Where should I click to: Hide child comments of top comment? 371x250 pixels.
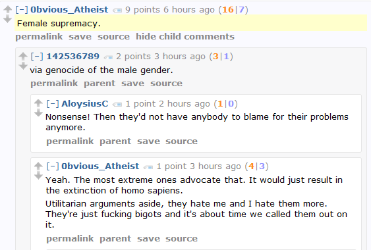click(185, 37)
